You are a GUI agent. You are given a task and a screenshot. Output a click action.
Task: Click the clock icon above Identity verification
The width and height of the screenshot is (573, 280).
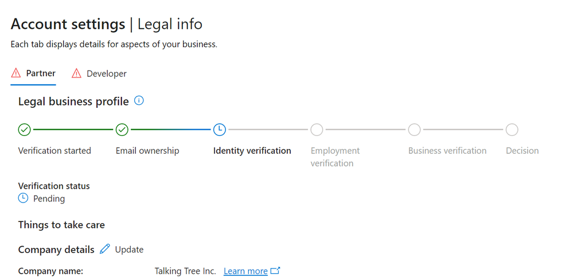[219, 130]
